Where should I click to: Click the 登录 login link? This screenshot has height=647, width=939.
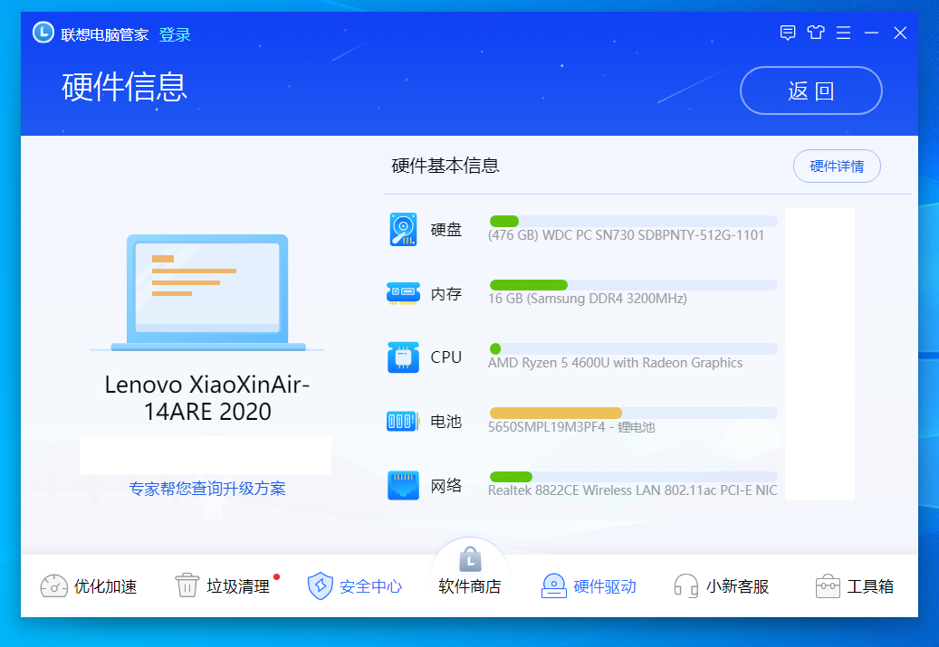[175, 34]
